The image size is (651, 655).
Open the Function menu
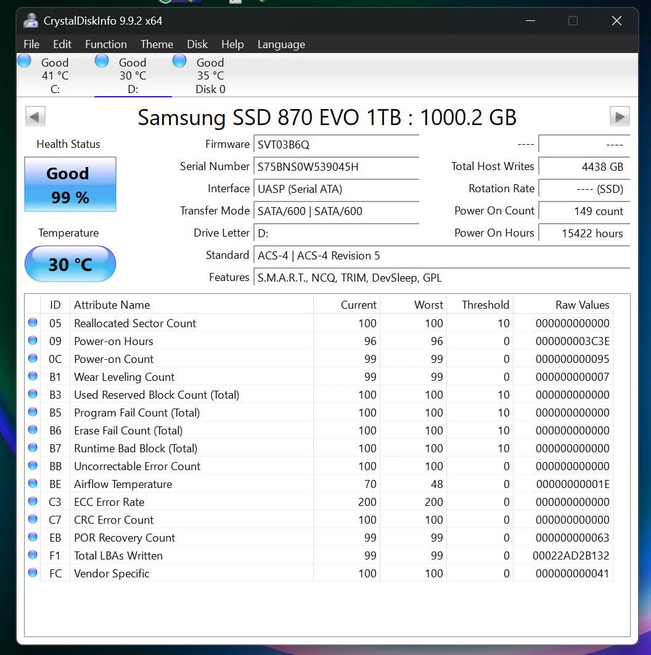105,44
